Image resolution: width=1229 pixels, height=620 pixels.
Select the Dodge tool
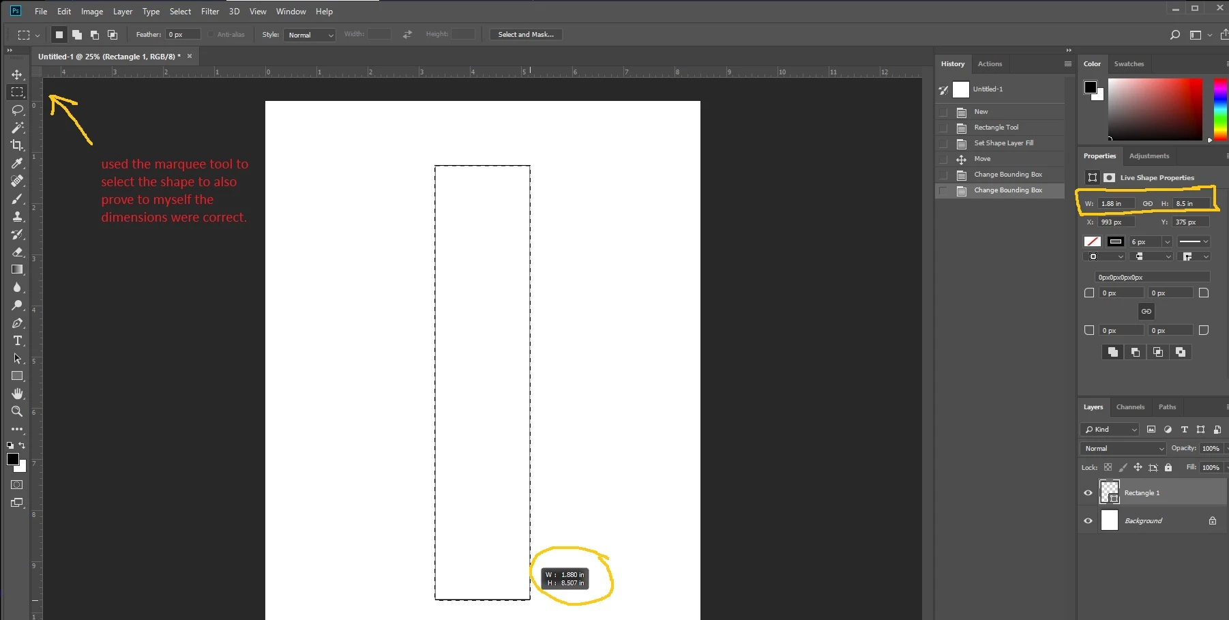[17, 305]
